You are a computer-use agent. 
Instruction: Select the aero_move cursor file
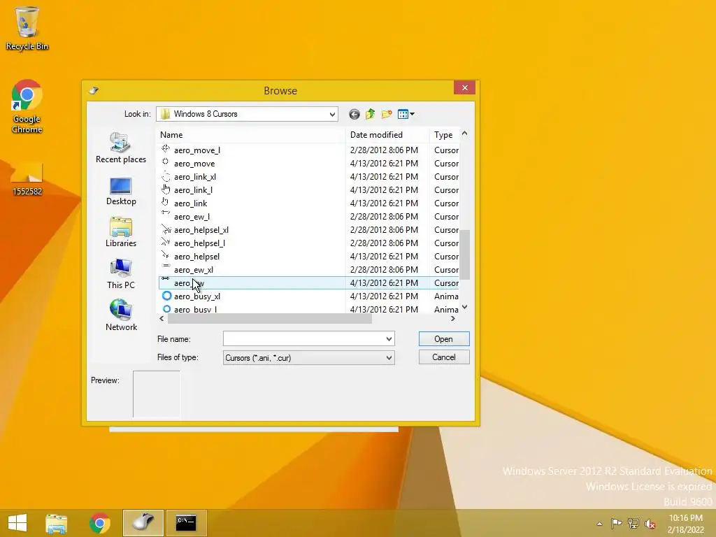[194, 164]
